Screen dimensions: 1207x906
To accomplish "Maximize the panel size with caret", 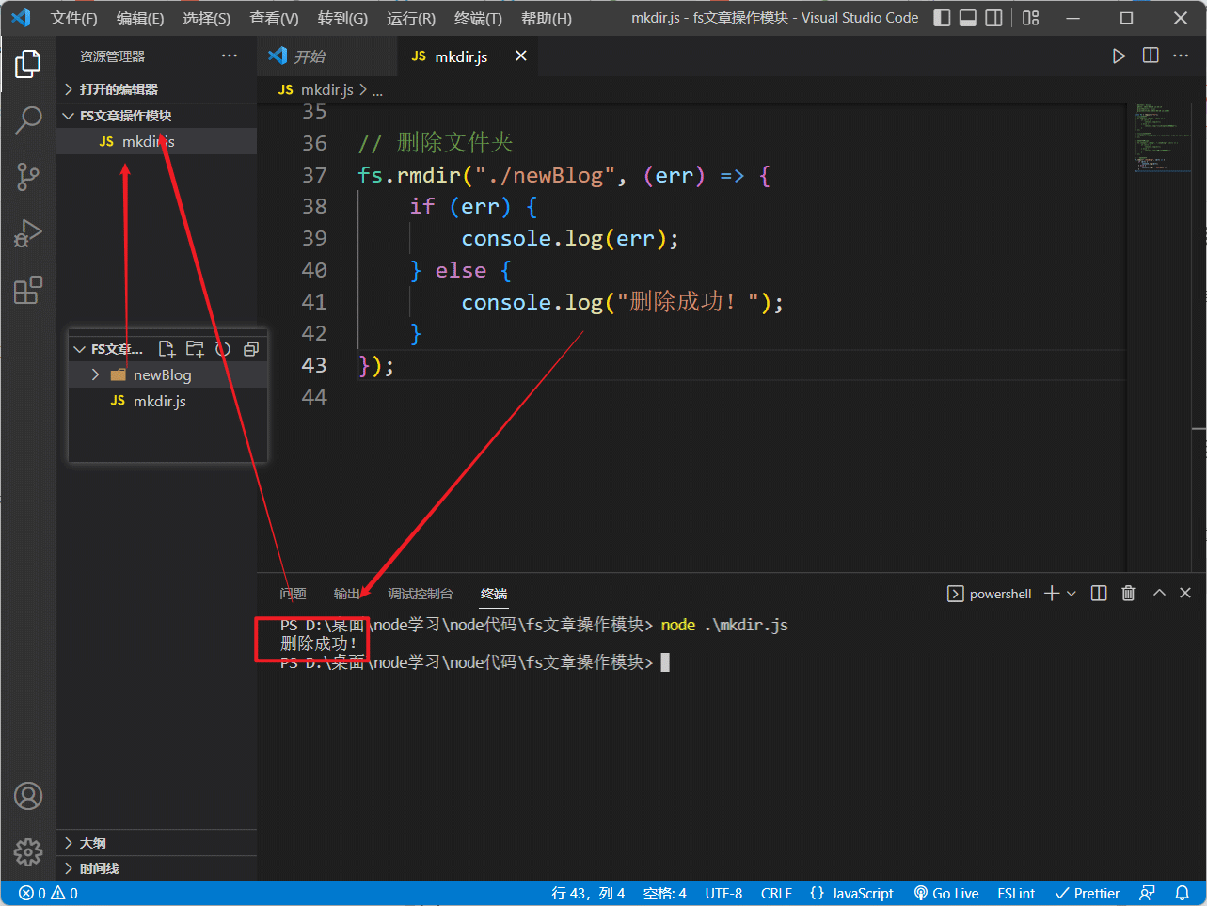I will pos(1159,593).
